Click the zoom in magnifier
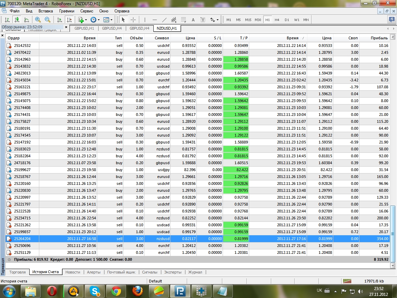 (38, 20)
